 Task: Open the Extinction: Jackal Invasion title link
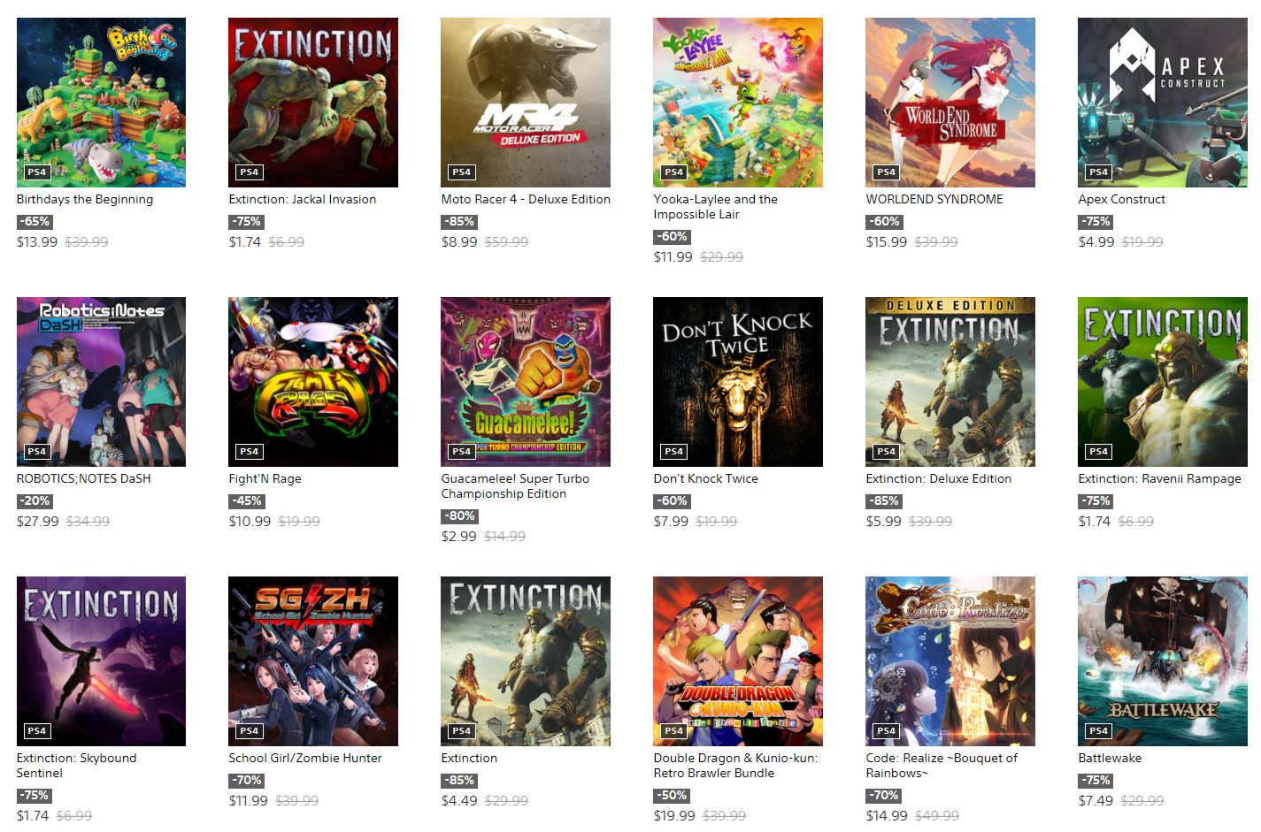point(303,200)
